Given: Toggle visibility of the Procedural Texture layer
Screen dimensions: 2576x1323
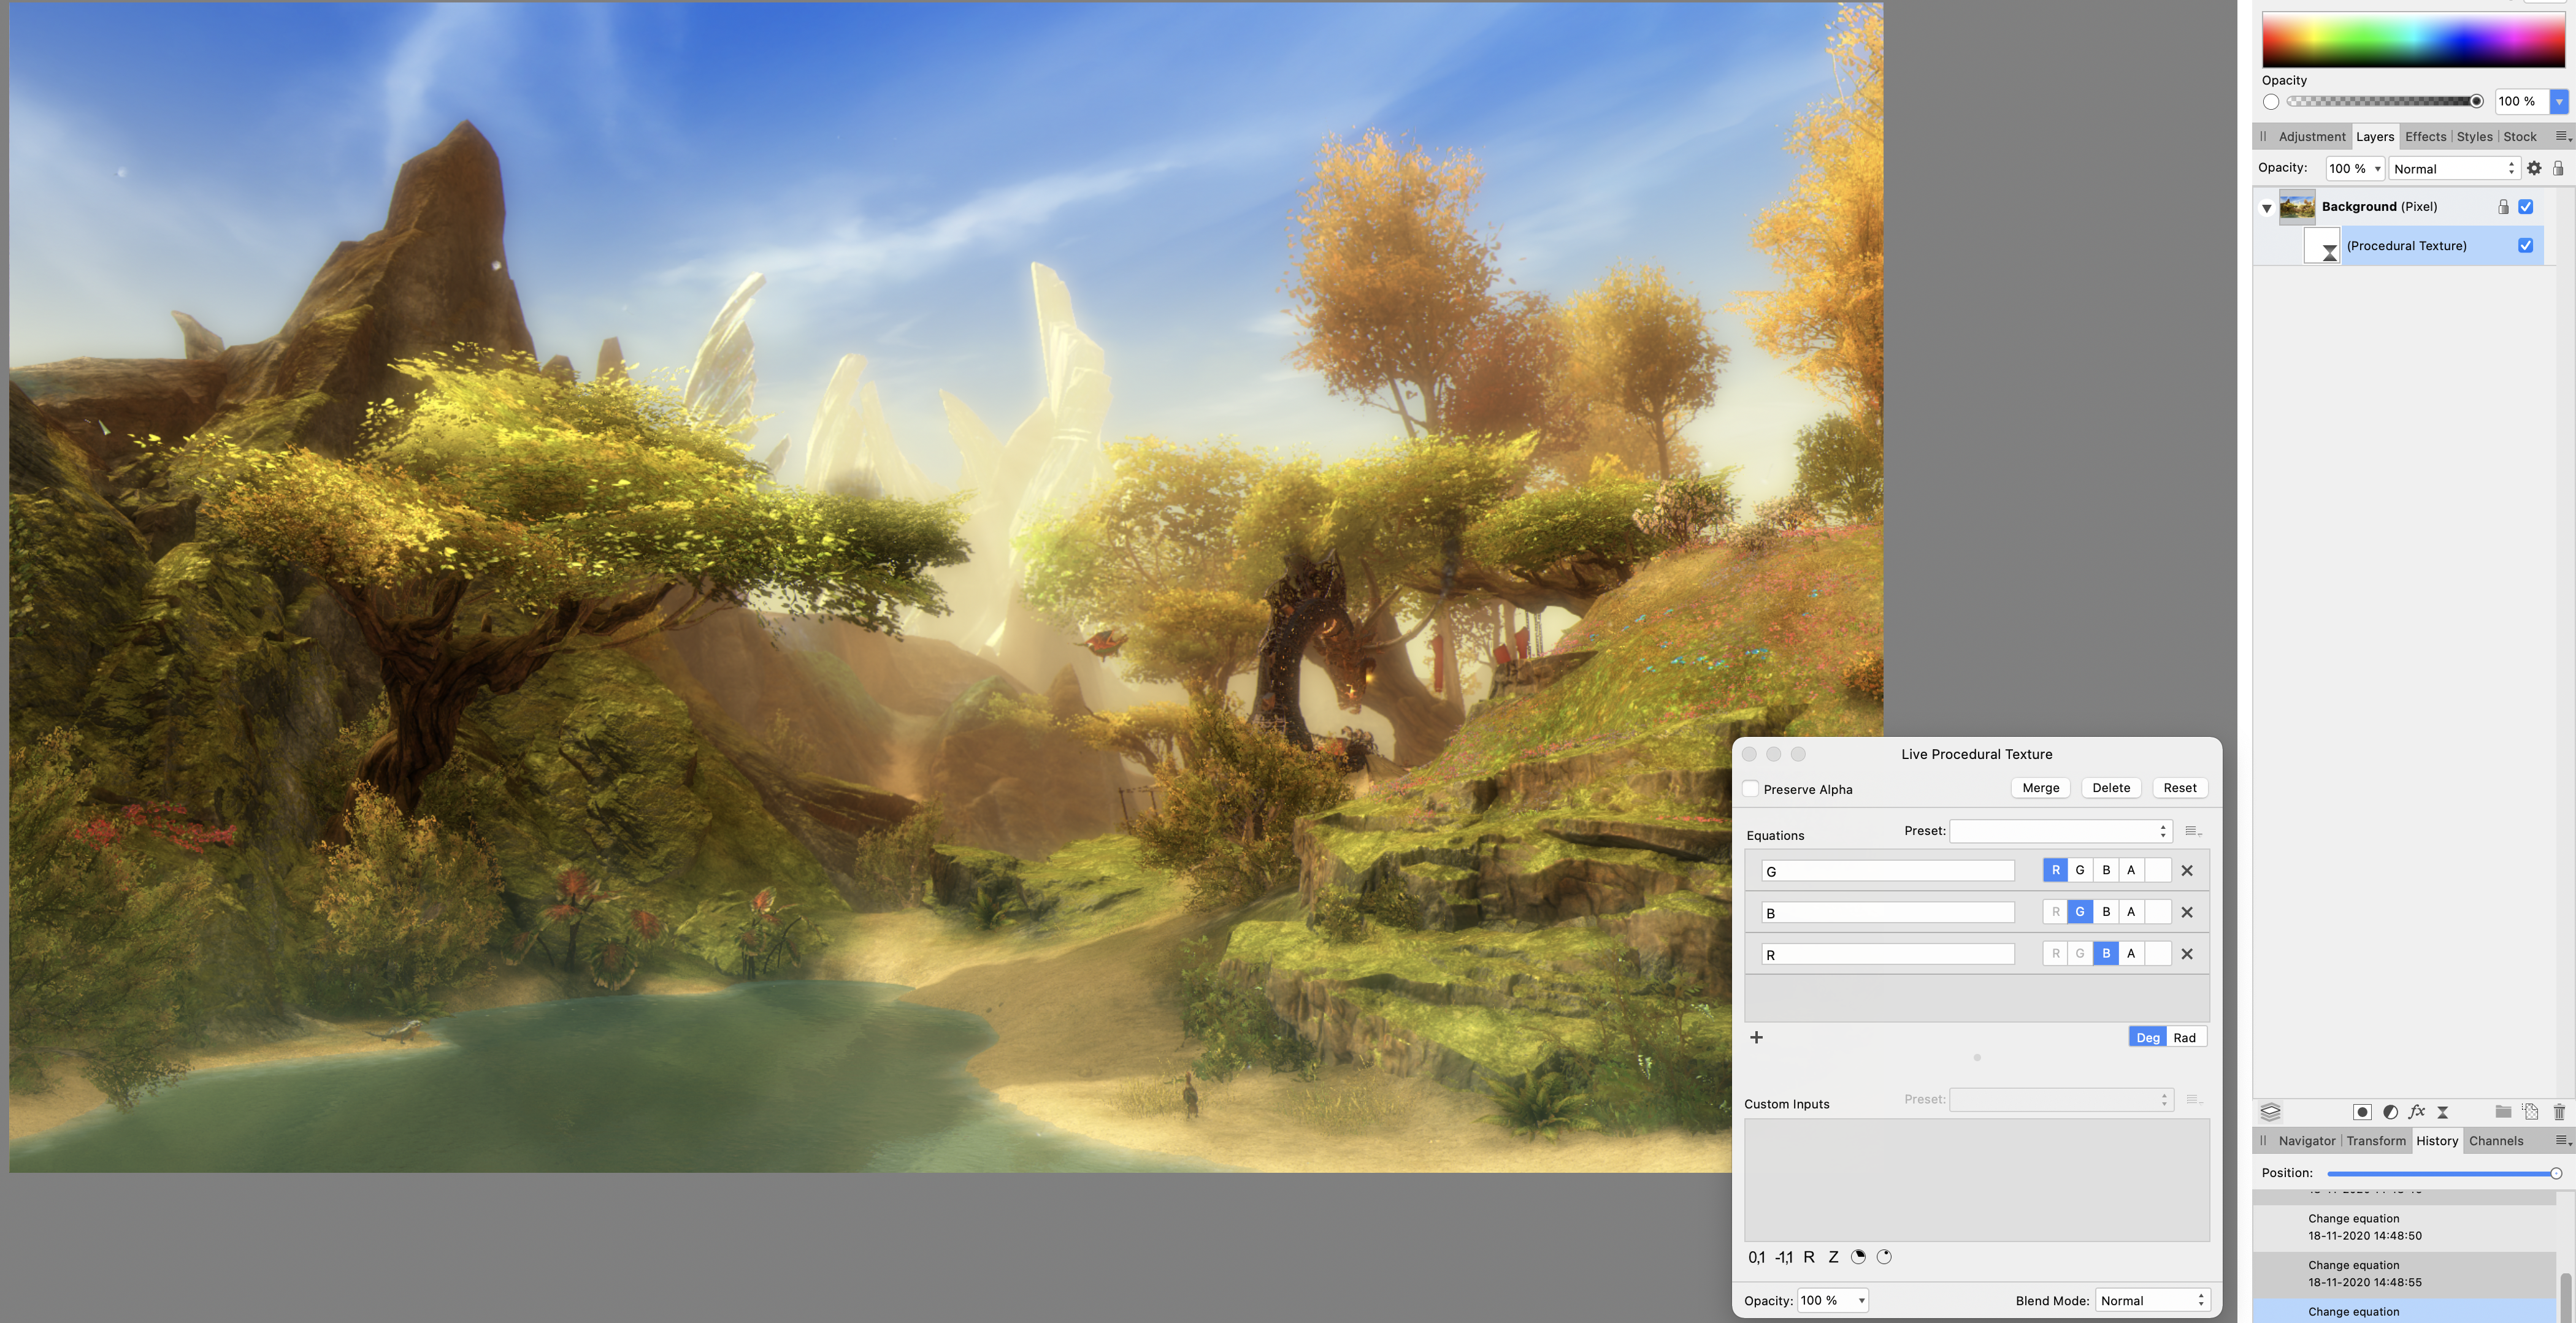Looking at the screenshot, I should tap(2526, 246).
